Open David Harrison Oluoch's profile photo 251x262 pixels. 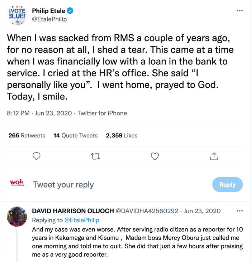tap(17, 216)
